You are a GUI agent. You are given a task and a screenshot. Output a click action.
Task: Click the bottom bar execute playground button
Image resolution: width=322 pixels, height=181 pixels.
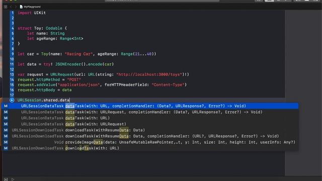13,179
